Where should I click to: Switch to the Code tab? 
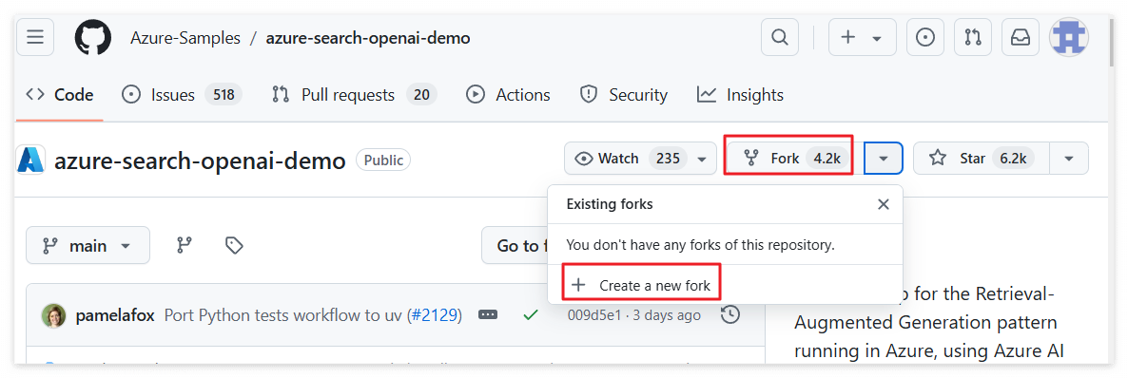click(60, 95)
